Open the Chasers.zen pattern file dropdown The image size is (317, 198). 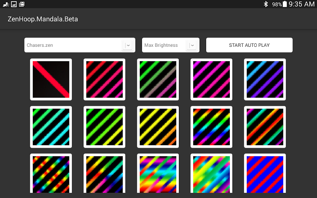[80, 45]
